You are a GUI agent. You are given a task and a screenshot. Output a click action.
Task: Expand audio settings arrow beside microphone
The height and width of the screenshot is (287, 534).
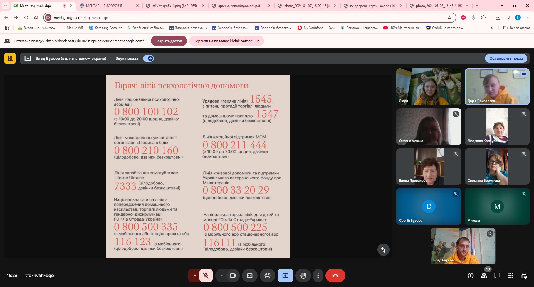(195, 276)
